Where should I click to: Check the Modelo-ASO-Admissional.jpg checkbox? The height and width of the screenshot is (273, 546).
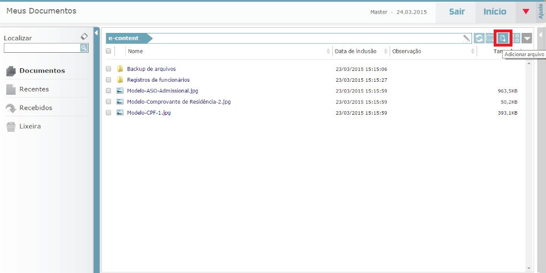coord(108,91)
